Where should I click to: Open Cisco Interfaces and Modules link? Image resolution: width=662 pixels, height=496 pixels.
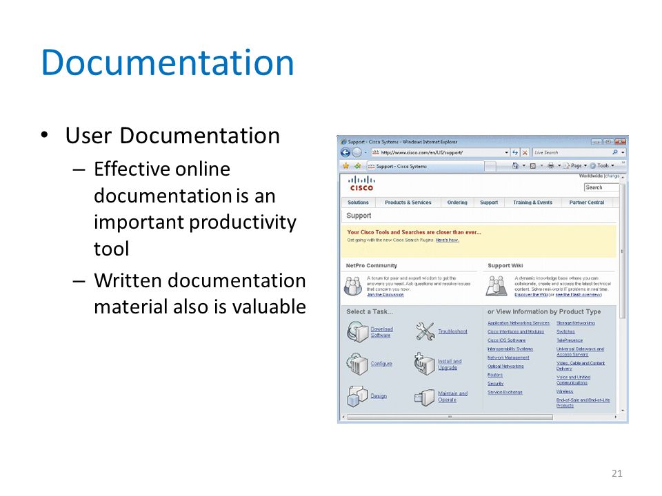[516, 331]
